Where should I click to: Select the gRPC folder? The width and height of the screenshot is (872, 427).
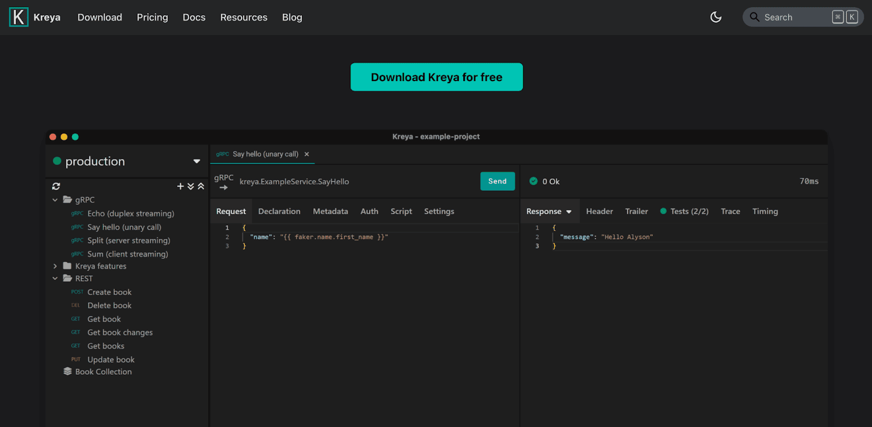85,200
